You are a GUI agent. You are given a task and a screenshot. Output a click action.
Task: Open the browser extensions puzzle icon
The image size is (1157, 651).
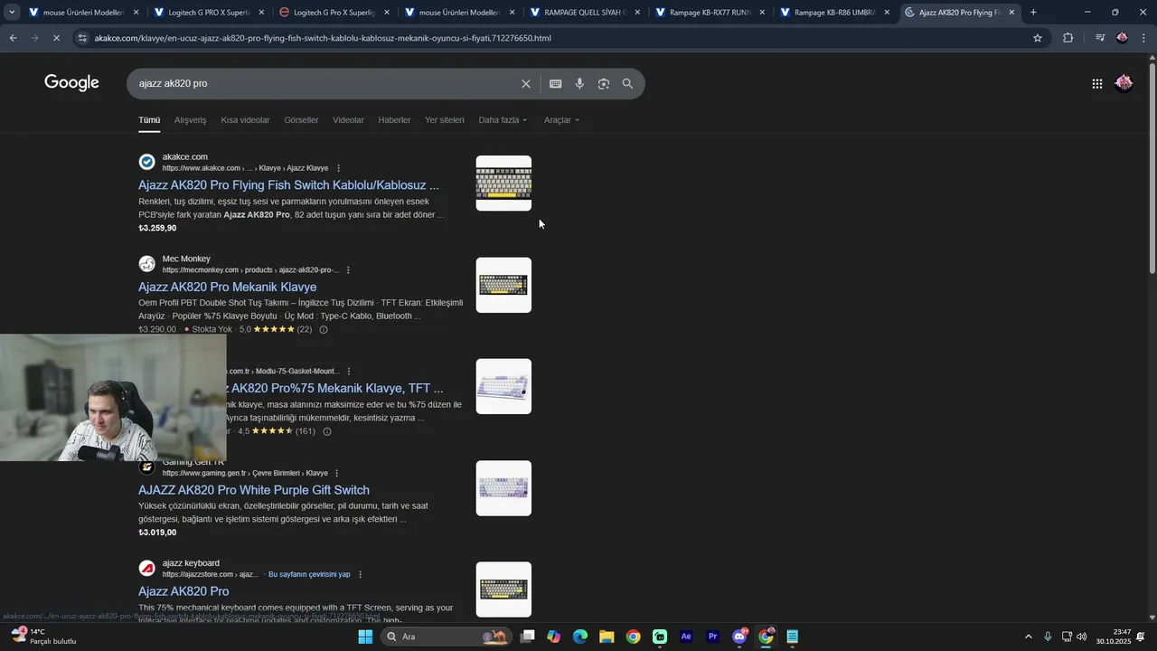(1068, 38)
